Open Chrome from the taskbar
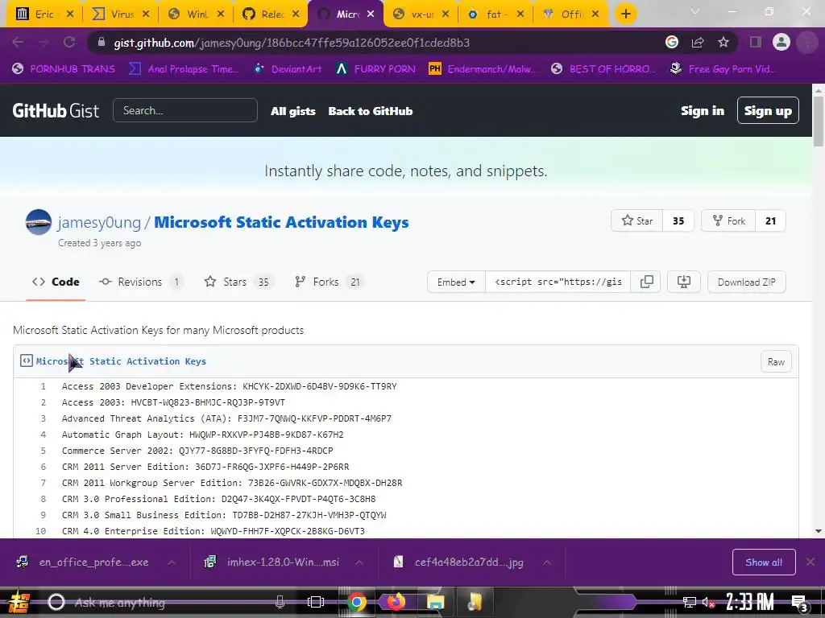 (356, 602)
